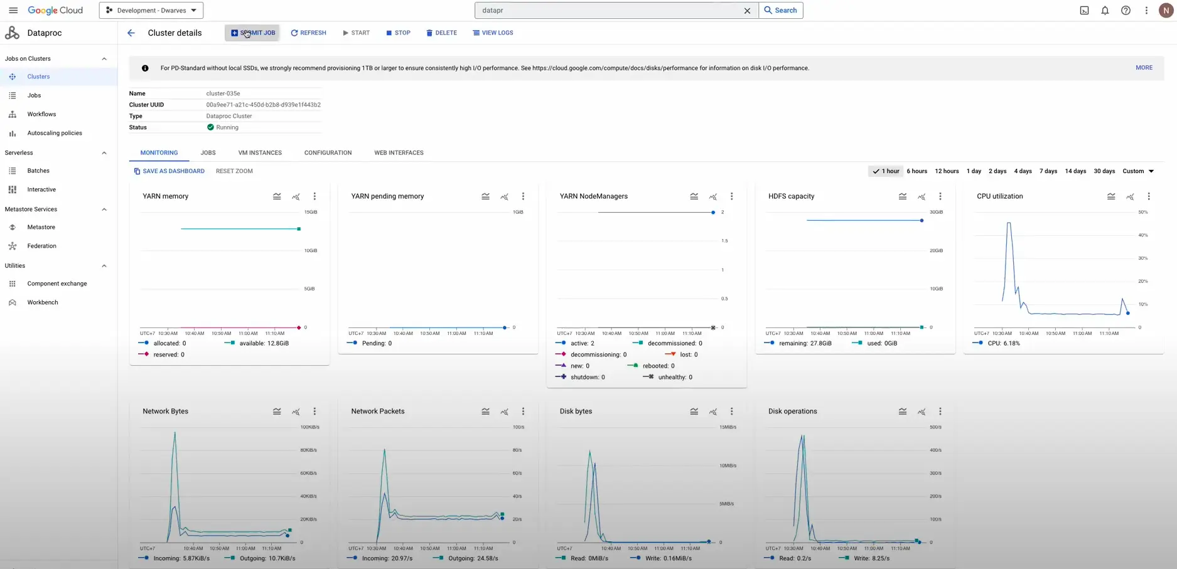Click the Refresh button

coord(308,33)
